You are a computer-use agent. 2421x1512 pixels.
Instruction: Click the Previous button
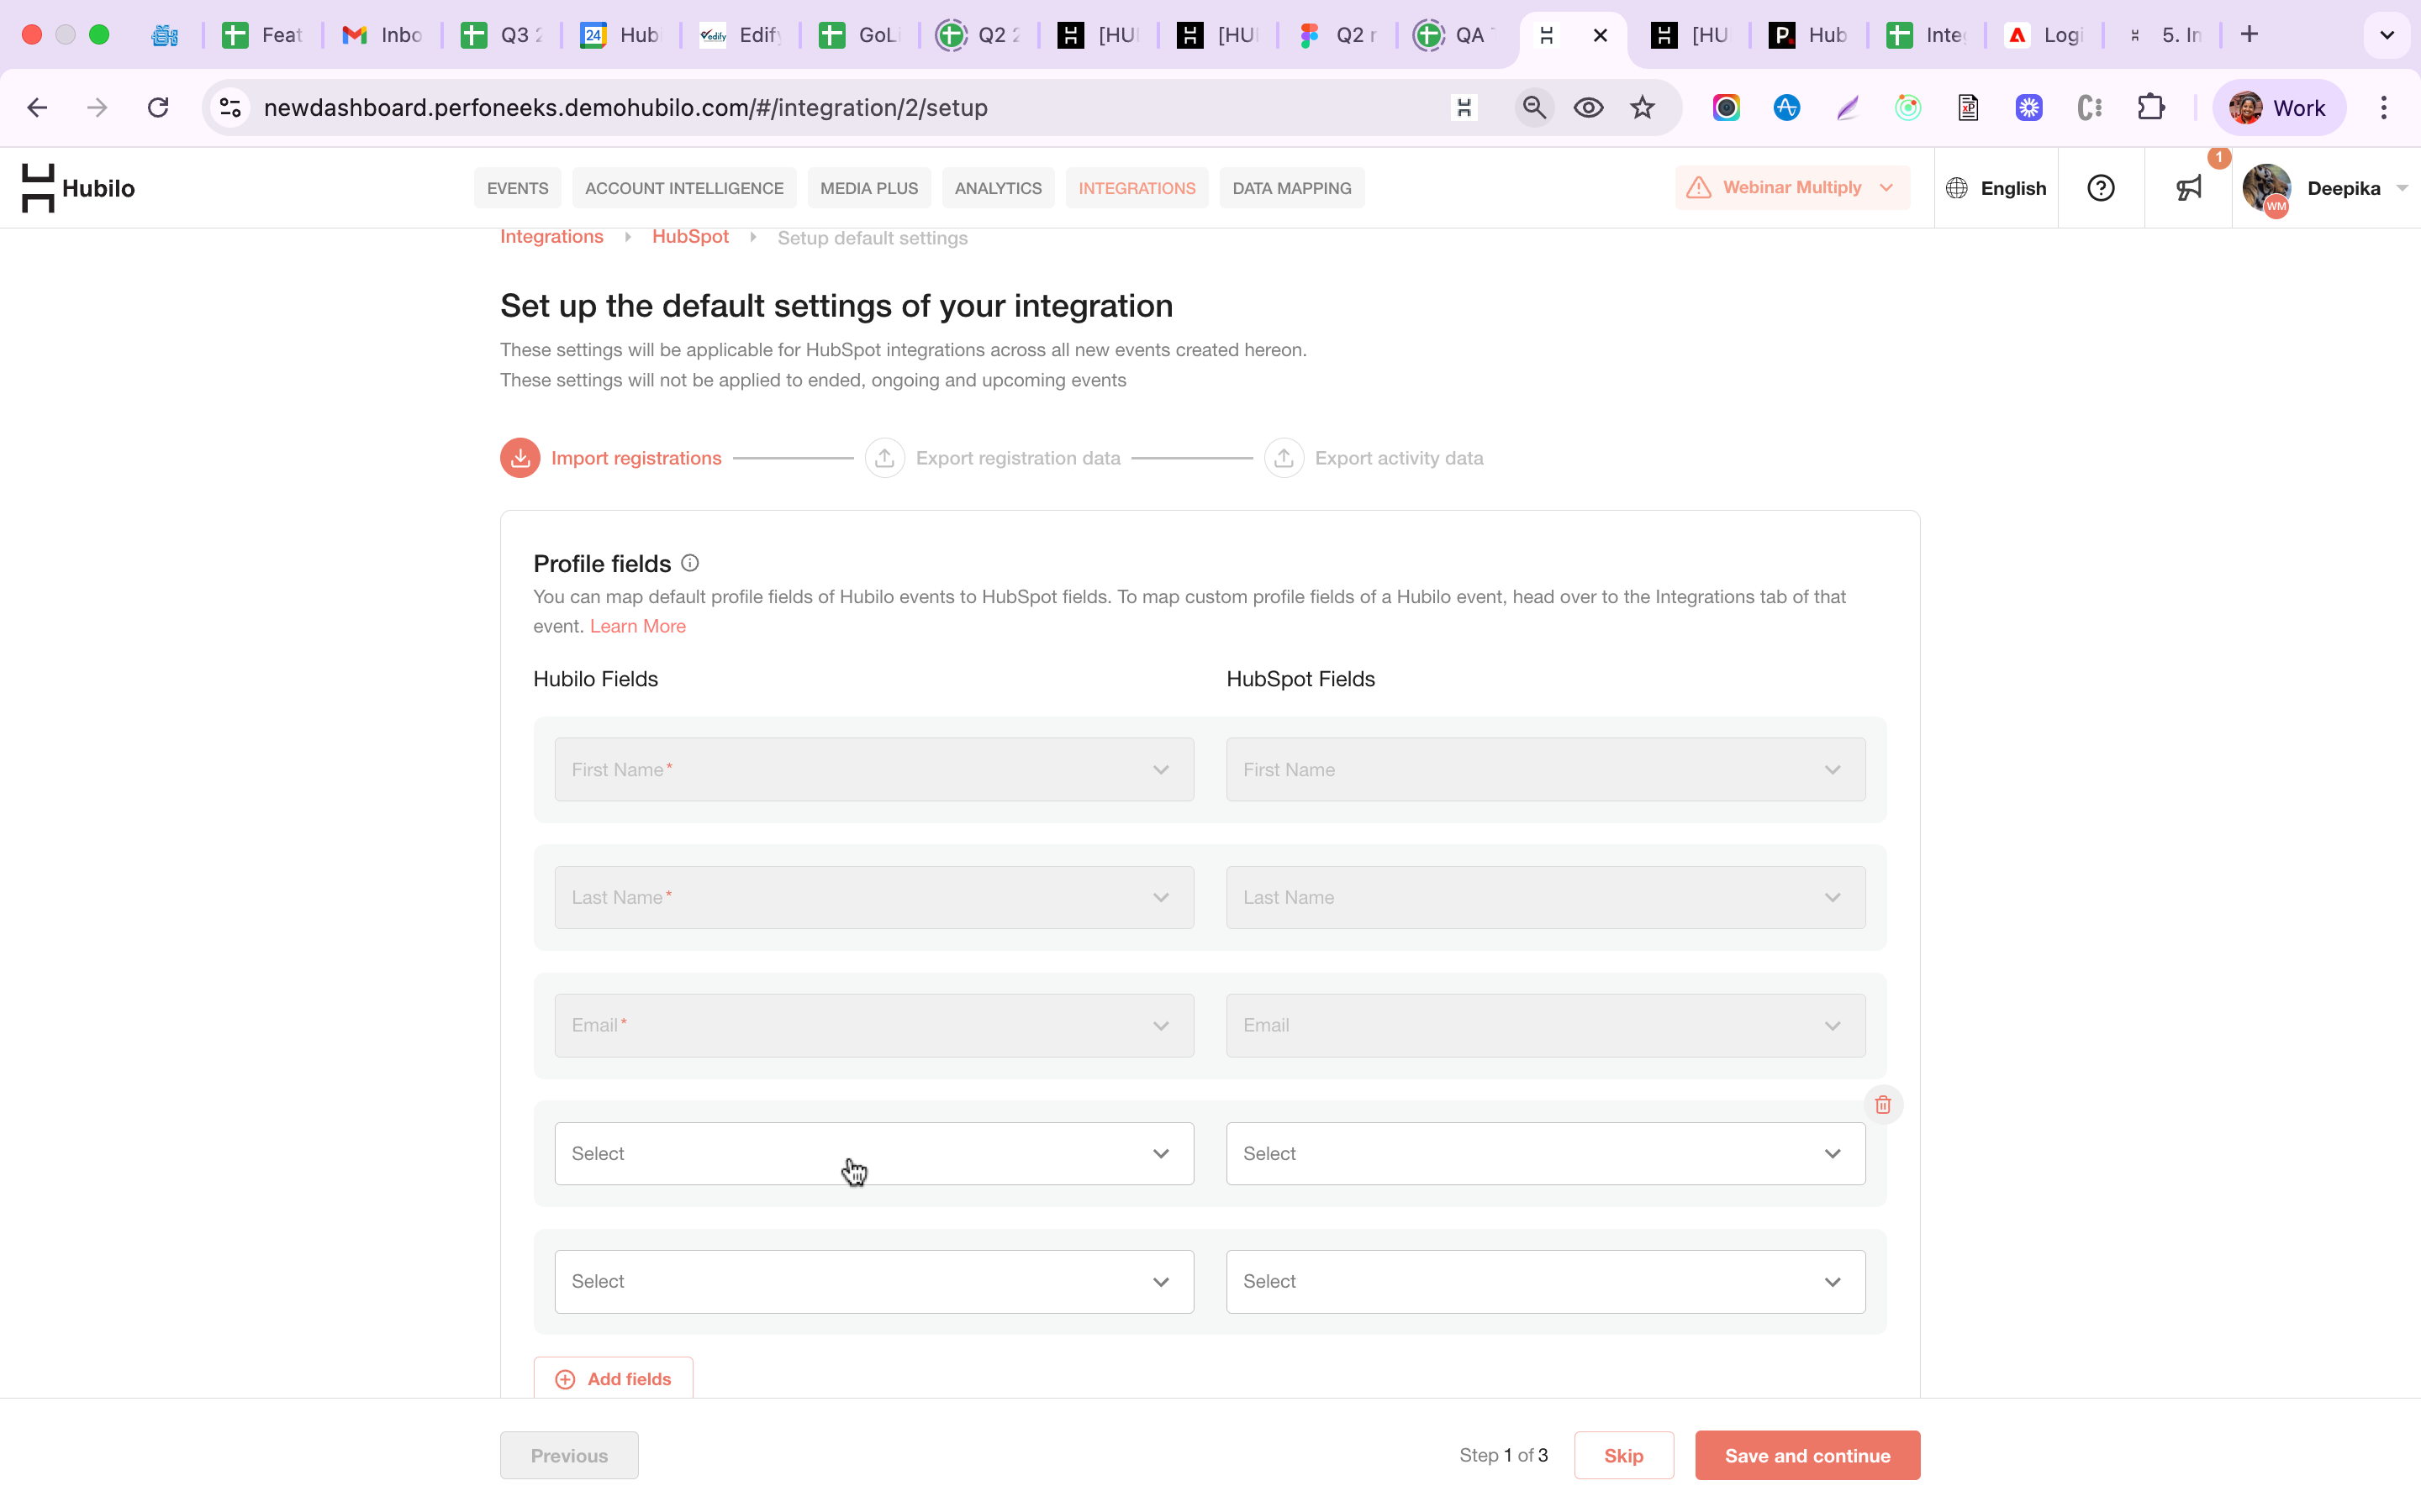(569, 1456)
